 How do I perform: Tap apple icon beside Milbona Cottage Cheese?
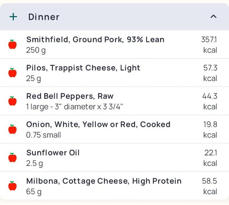point(13,186)
